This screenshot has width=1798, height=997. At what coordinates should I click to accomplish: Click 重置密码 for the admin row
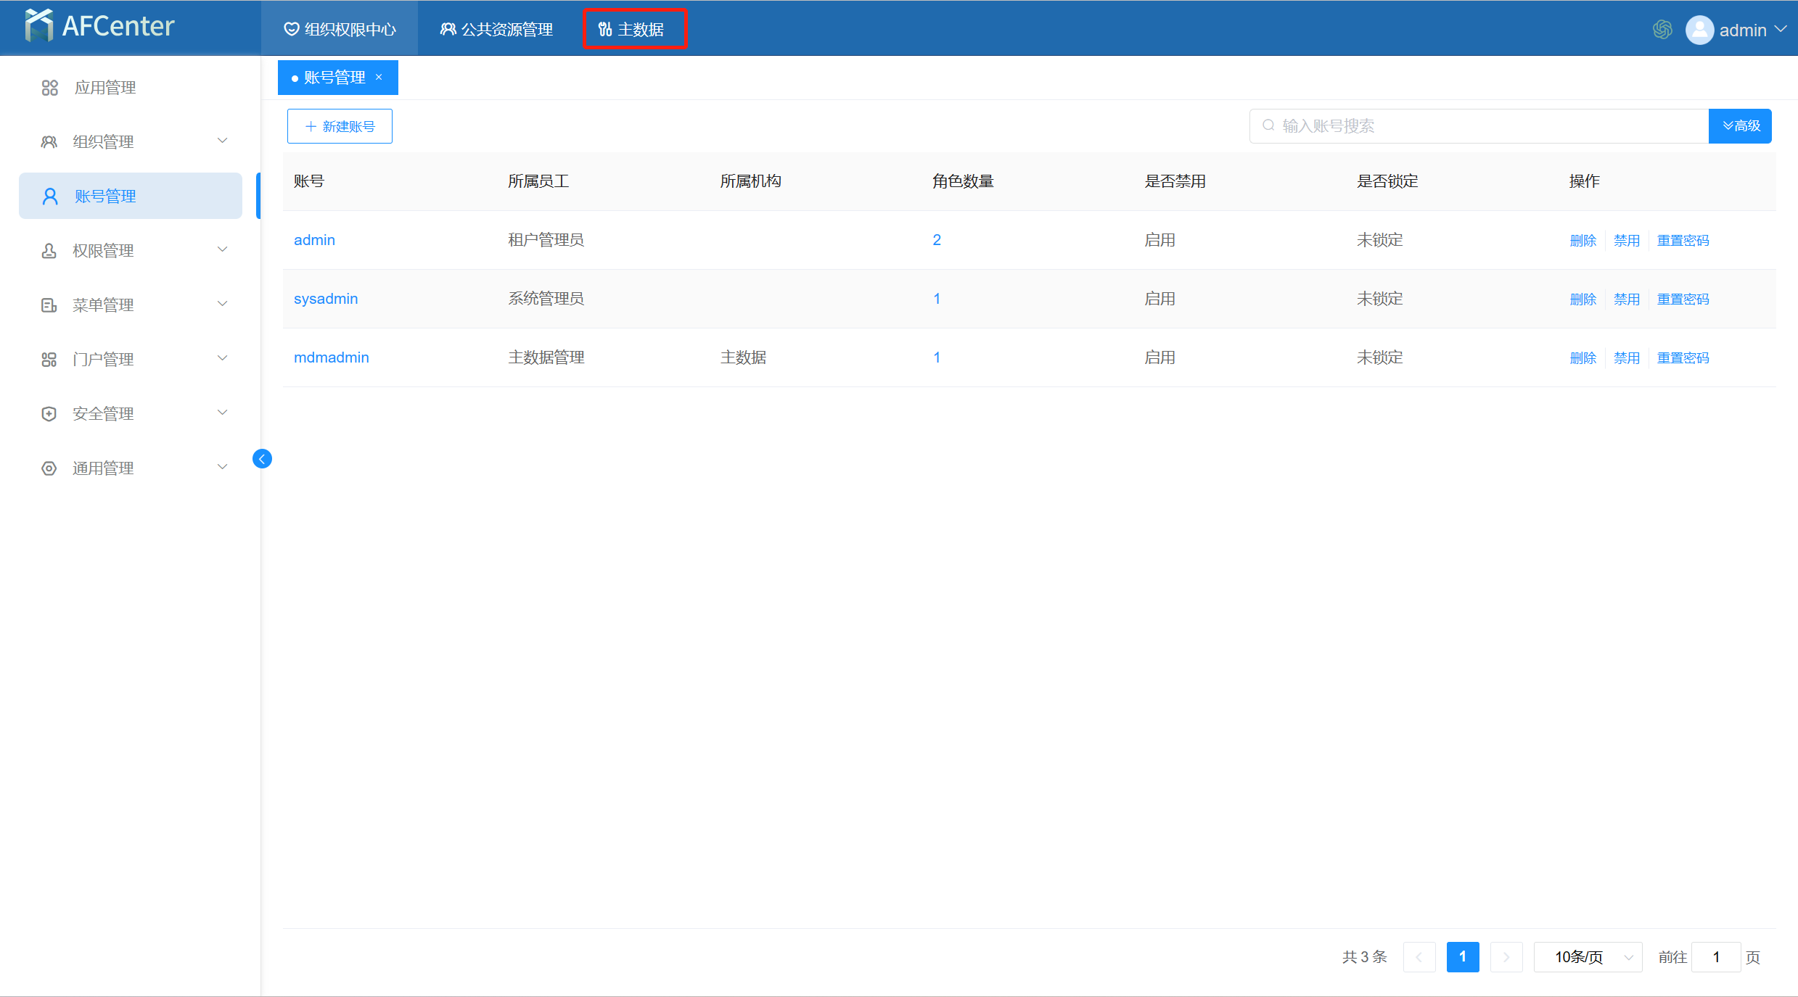tap(1683, 241)
